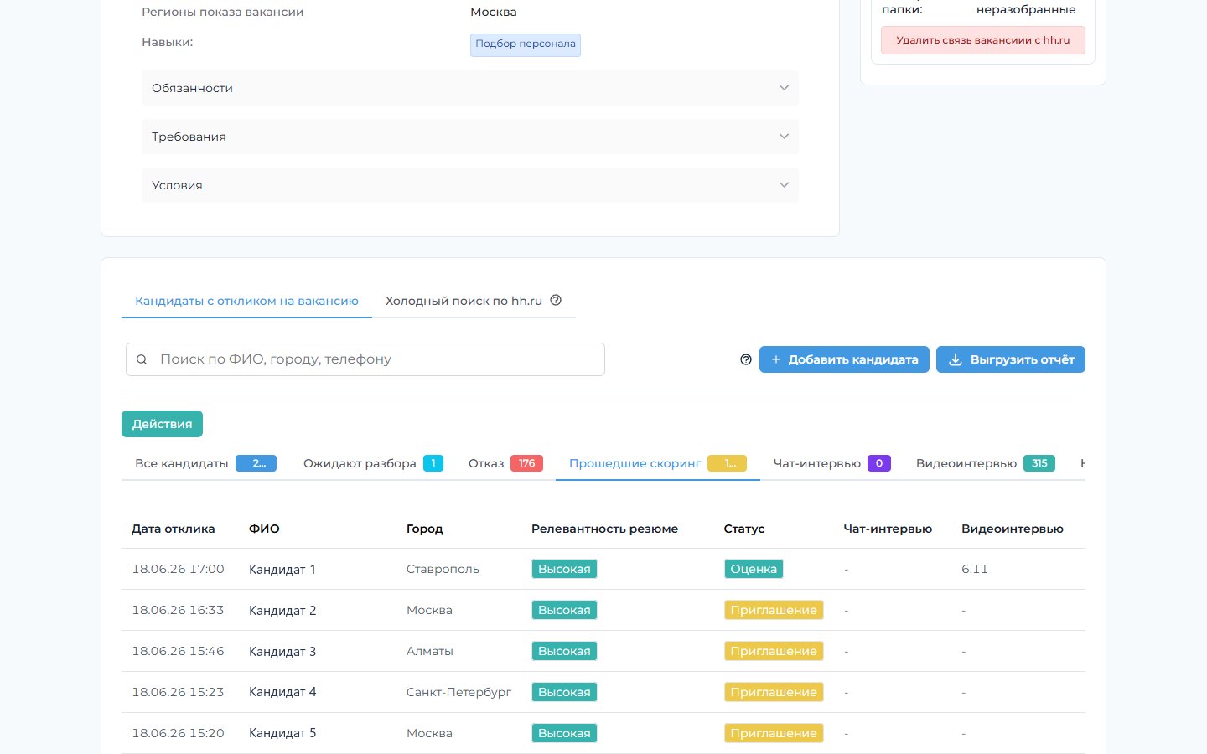Screen dimensions: 1207x754
Task: Open Кандидат 3 row name
Action: pos(282,651)
